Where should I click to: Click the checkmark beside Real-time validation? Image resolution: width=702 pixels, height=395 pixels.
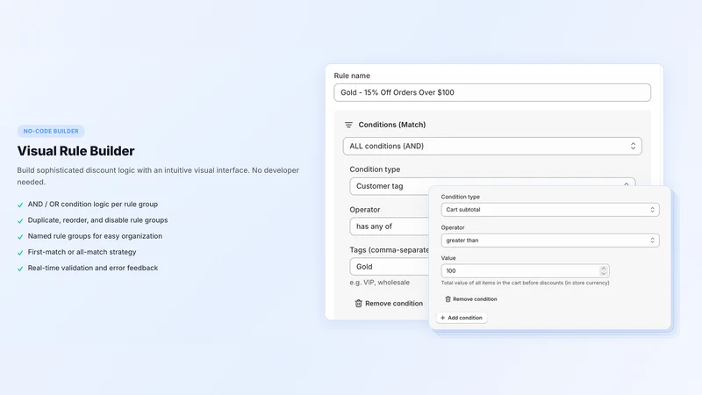tap(20, 269)
